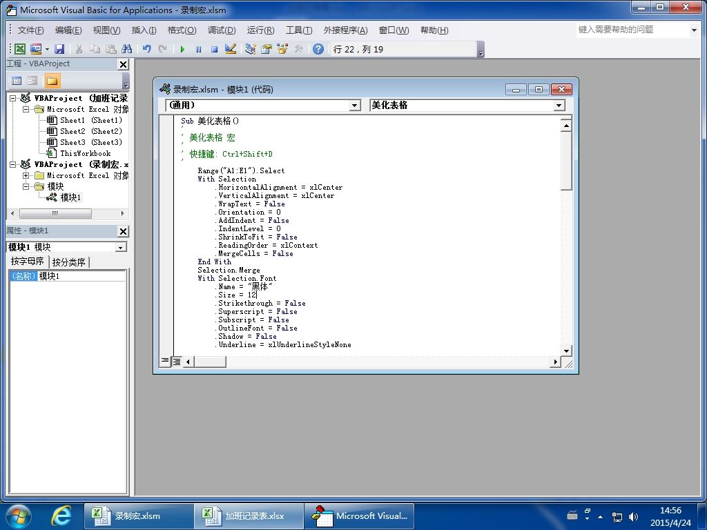Click the View Object icon in project panel
This screenshot has width=707, height=530.
click(x=32, y=81)
